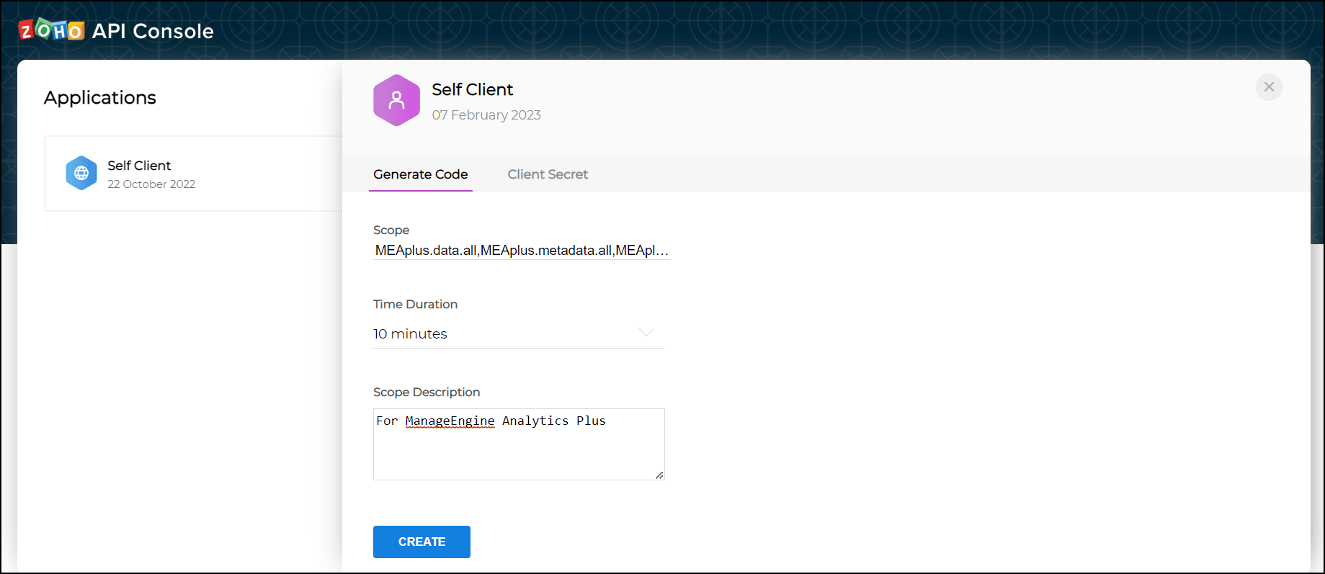
Task: Focus the Scope input field
Action: [x=522, y=251]
